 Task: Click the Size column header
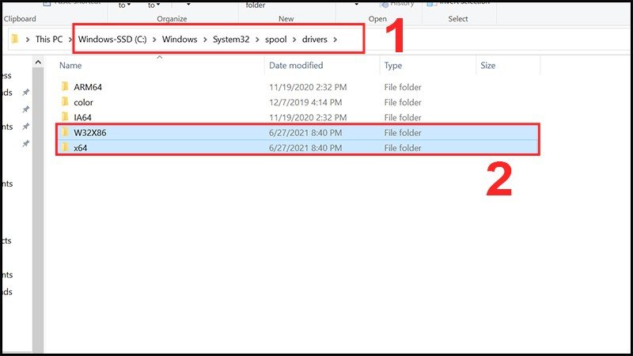488,66
